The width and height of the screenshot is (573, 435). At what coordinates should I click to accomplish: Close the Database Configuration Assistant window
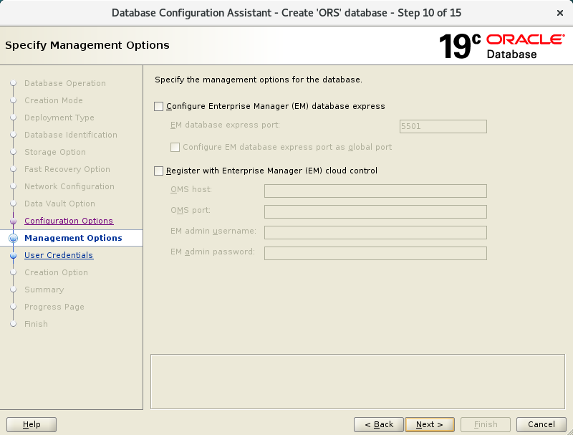(x=560, y=13)
